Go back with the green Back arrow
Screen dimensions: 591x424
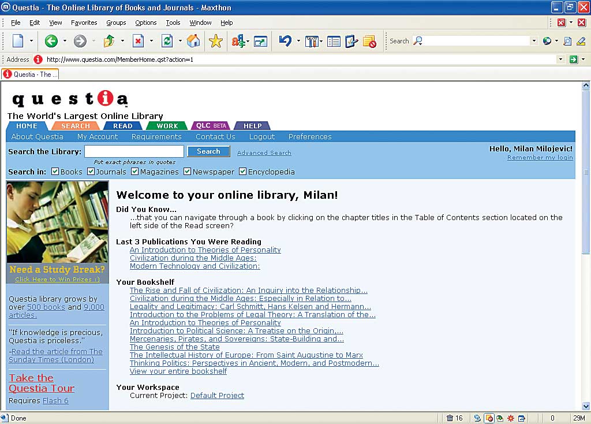click(x=51, y=41)
